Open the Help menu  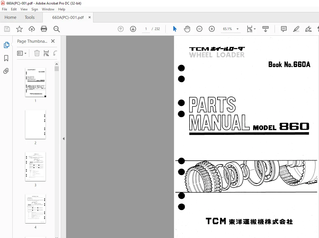(62, 9)
